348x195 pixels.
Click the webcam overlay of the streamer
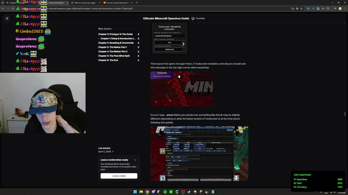pyautogui.click(x=43, y=103)
